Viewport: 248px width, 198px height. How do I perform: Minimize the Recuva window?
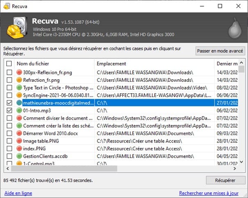coord(202,6)
